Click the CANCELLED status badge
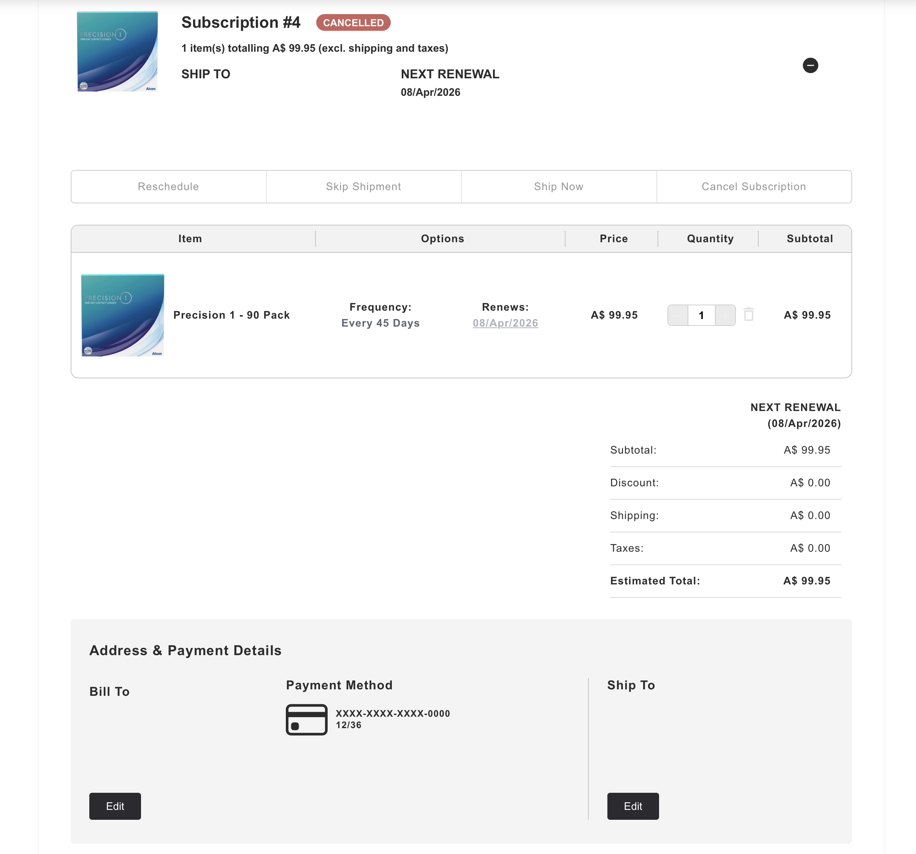The height and width of the screenshot is (854, 916). [x=353, y=22]
